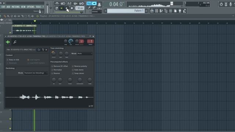The width and height of the screenshot is (235, 132).
Task: Open sample settings waveform tab
Action: [x=8, y=42]
